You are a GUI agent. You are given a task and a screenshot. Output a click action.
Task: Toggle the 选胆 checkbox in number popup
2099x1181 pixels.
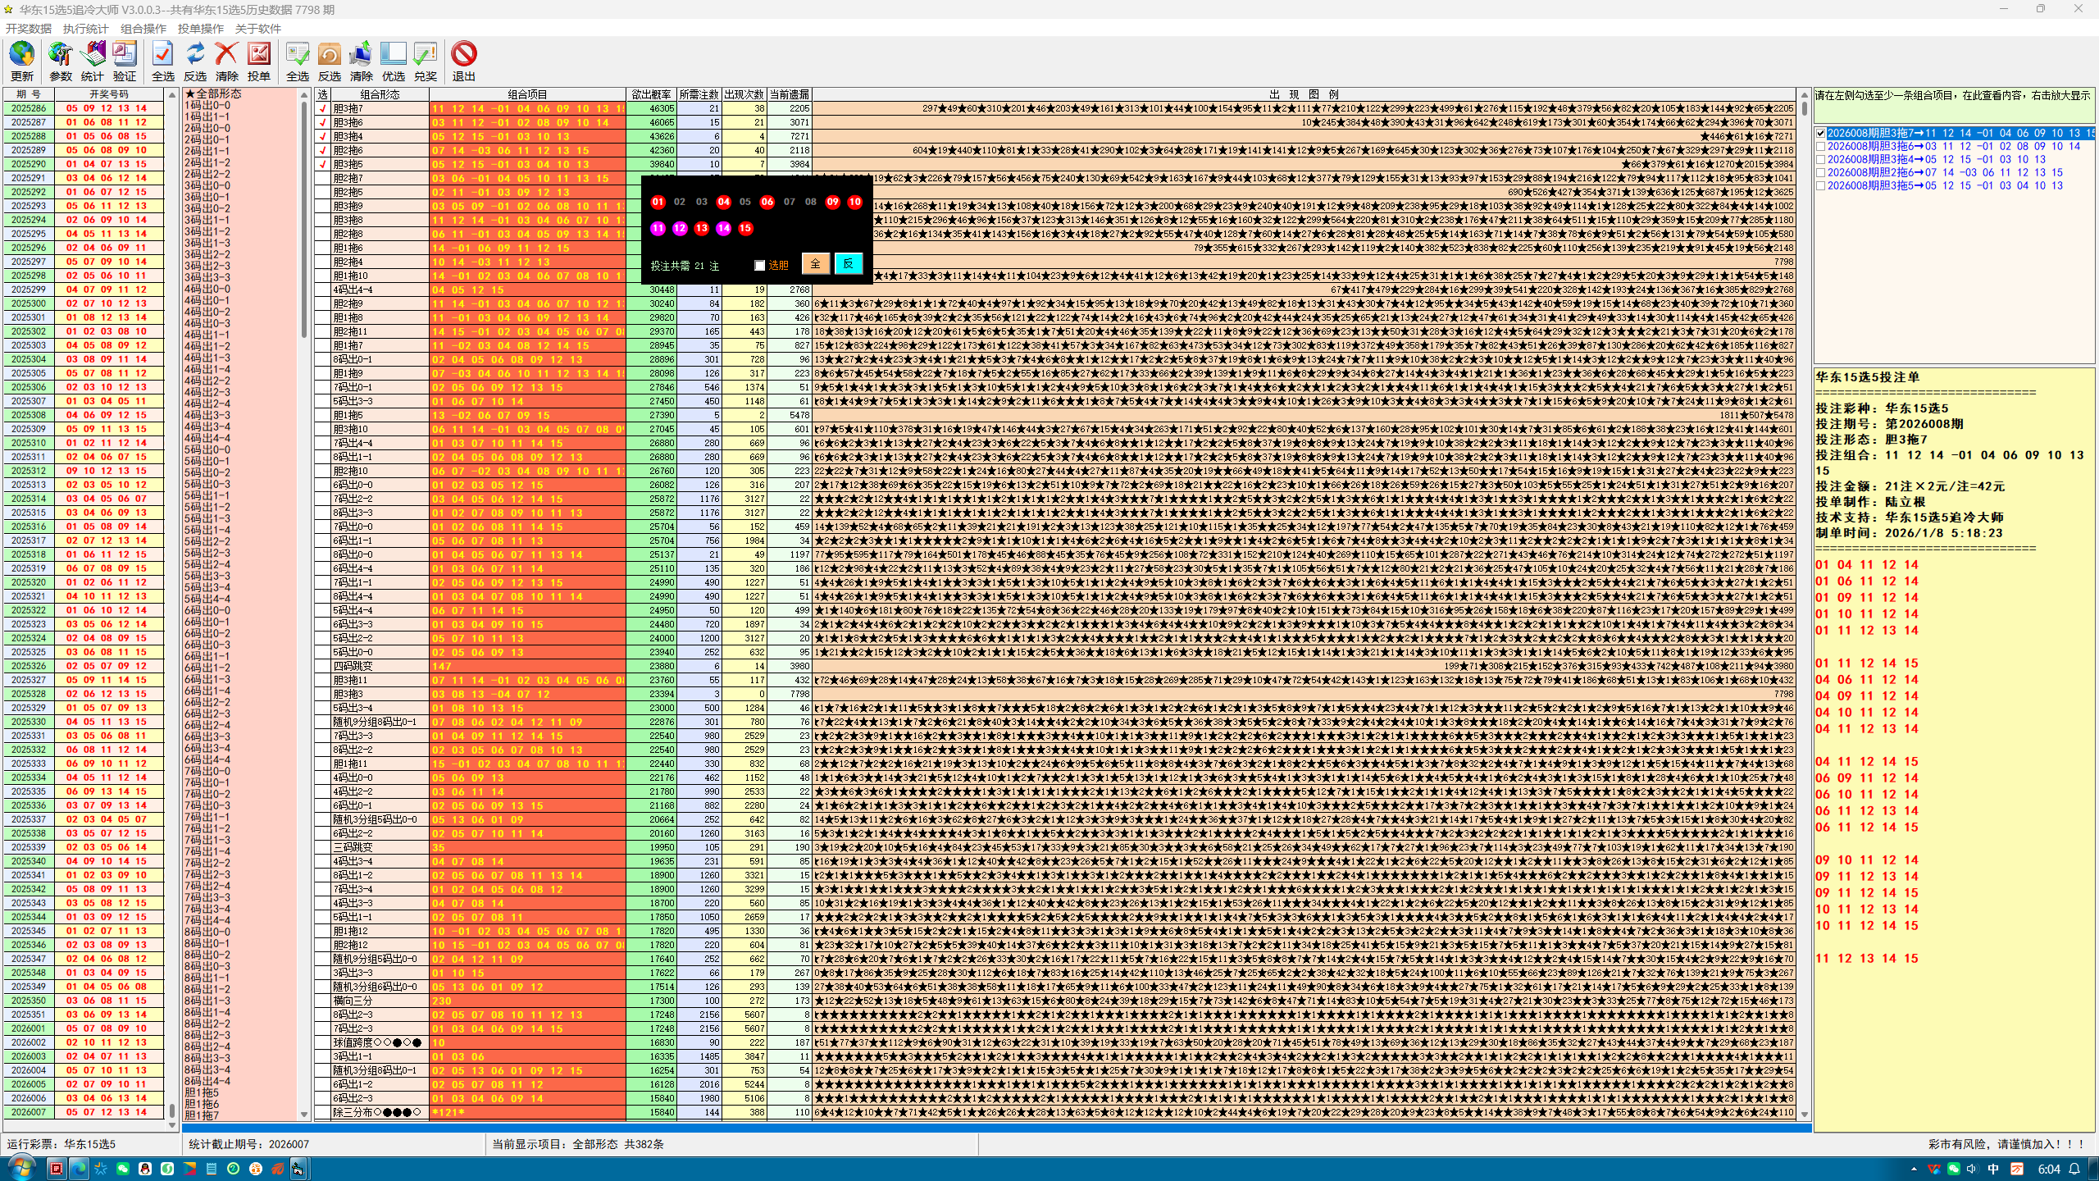pos(760,265)
